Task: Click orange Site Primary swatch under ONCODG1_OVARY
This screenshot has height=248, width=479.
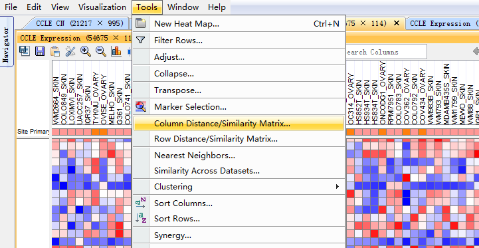Action: tap(382, 132)
